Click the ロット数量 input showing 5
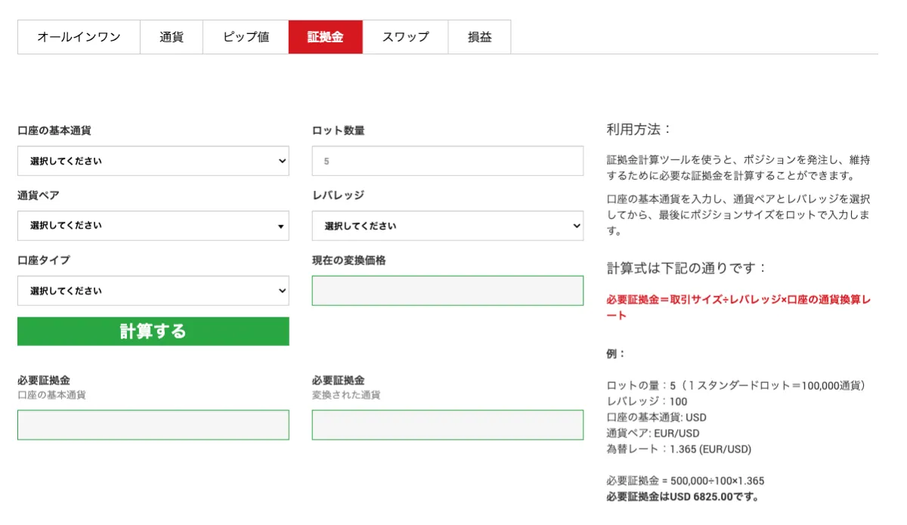907x525 pixels. (x=447, y=160)
